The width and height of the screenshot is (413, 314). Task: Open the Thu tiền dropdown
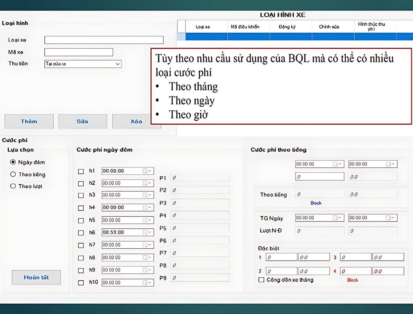[x=118, y=64]
